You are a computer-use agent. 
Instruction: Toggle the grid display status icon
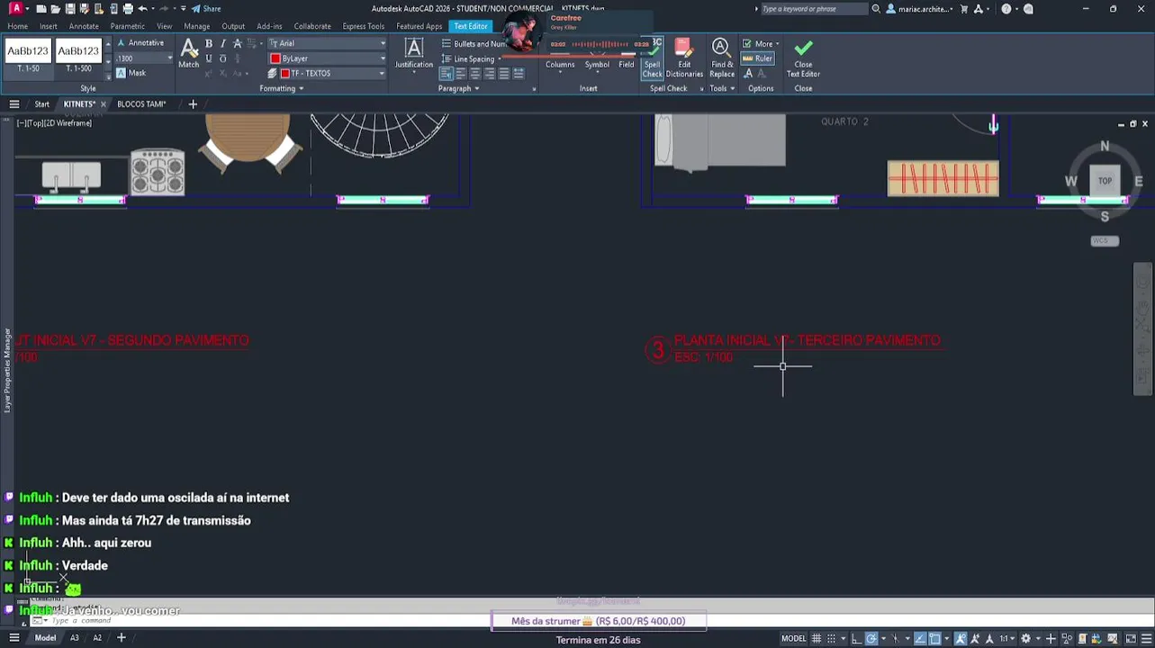coord(817,638)
